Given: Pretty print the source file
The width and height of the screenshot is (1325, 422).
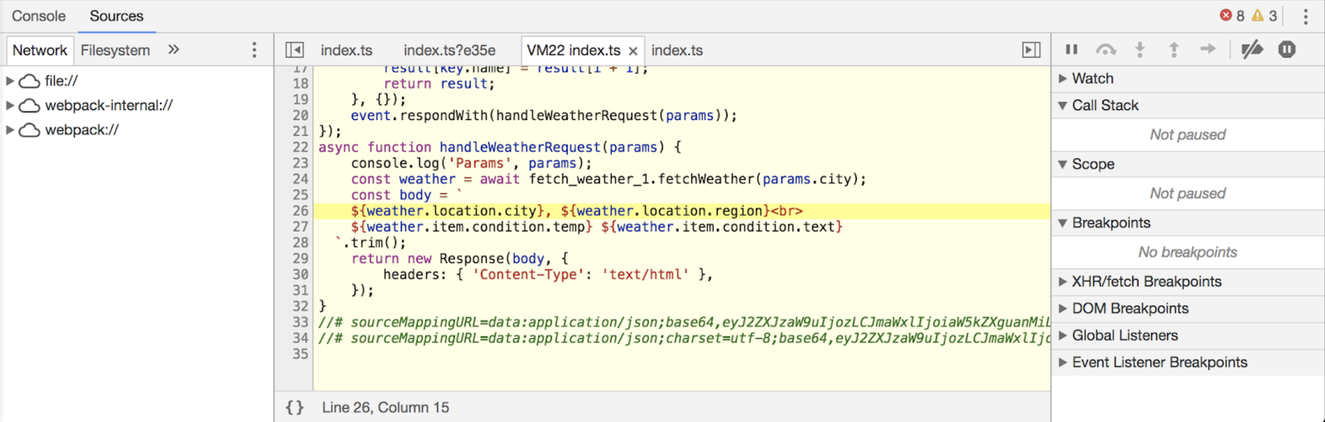Looking at the screenshot, I should pos(295,407).
